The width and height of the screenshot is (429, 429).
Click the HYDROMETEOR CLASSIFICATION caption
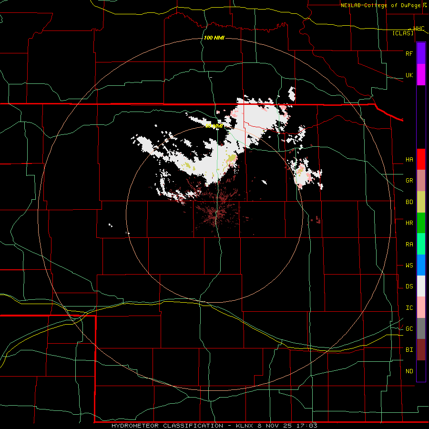click(167, 426)
